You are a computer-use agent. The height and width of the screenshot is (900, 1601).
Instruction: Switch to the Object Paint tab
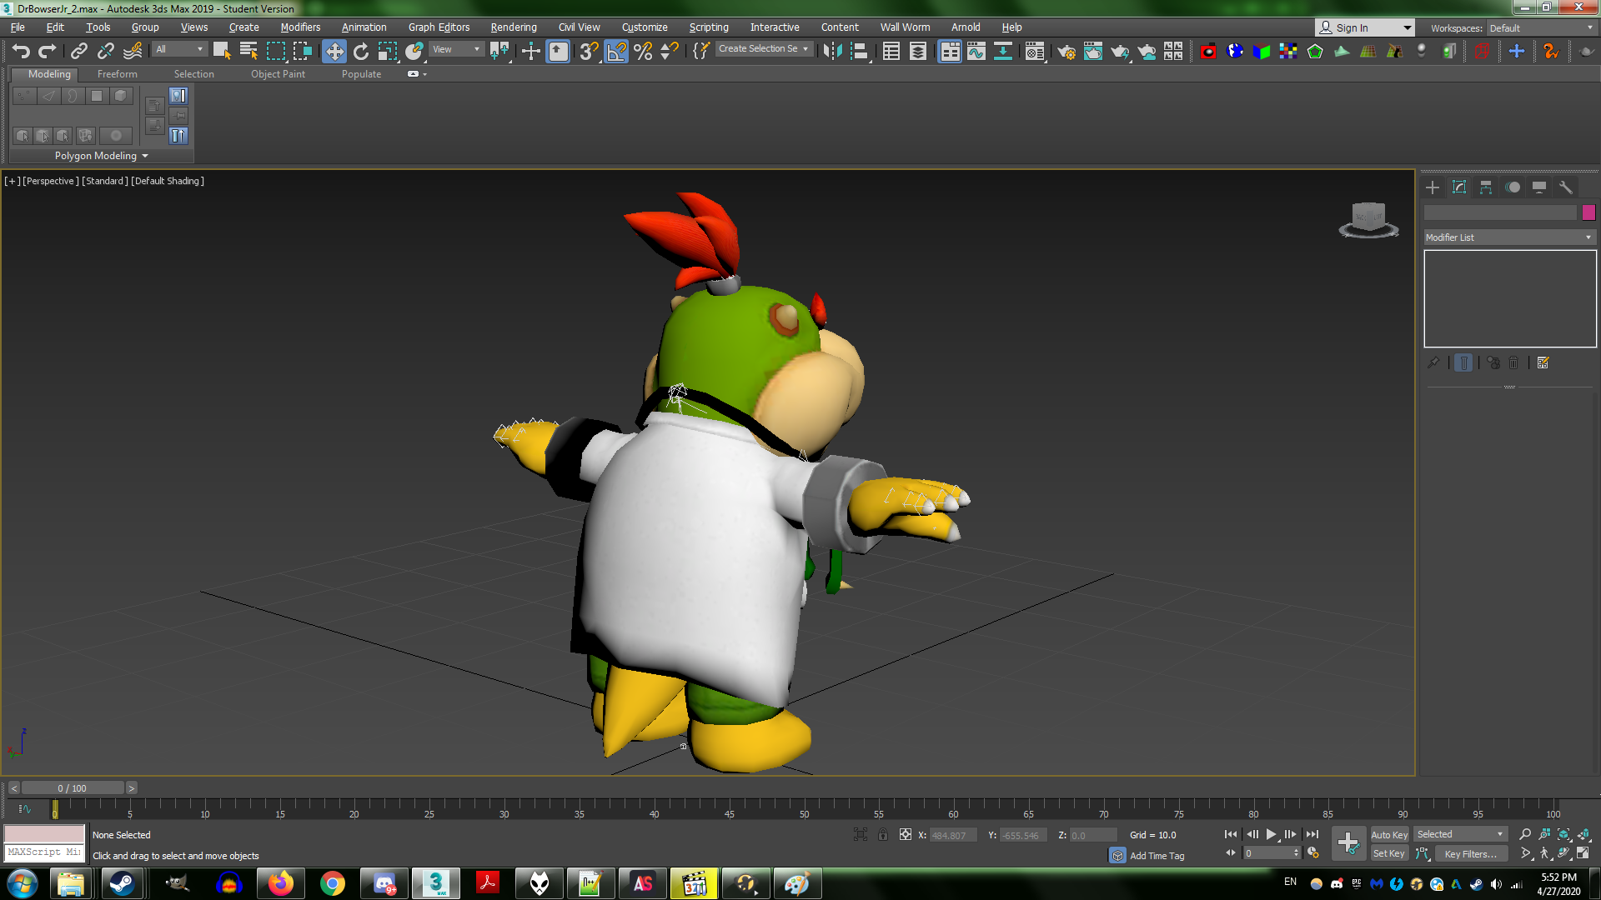pyautogui.click(x=278, y=74)
